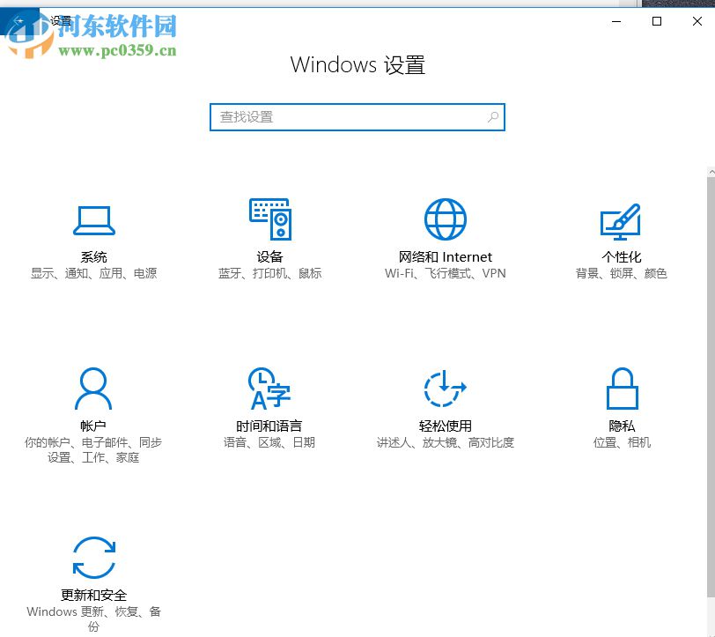Click the 蓝牙、打印机、鼠标 subtitle link

pyautogui.click(x=269, y=273)
